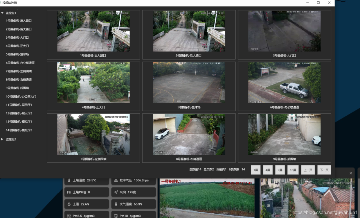Select 5号摄像机-篮球场 in the camera tree
The width and height of the screenshot is (360, 218).
pyautogui.click(x=17, y=54)
